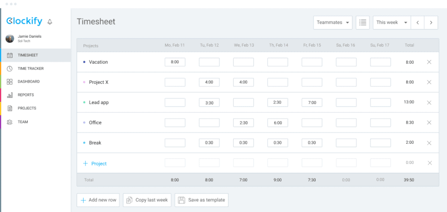Go to previous week arrow
The image size is (447, 212).
tap(417, 23)
